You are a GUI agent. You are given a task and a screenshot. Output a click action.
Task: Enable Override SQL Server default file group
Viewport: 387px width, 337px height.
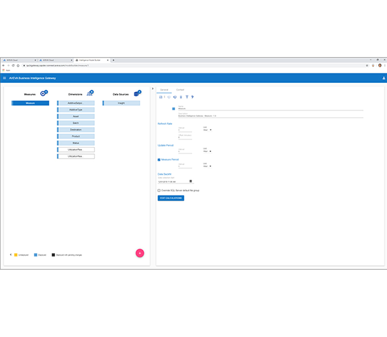[x=159, y=190]
